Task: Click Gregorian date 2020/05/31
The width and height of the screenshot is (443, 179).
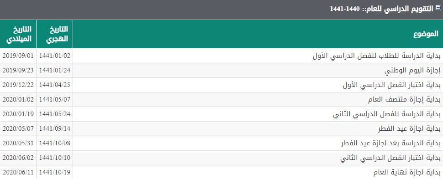Action: click(18, 143)
